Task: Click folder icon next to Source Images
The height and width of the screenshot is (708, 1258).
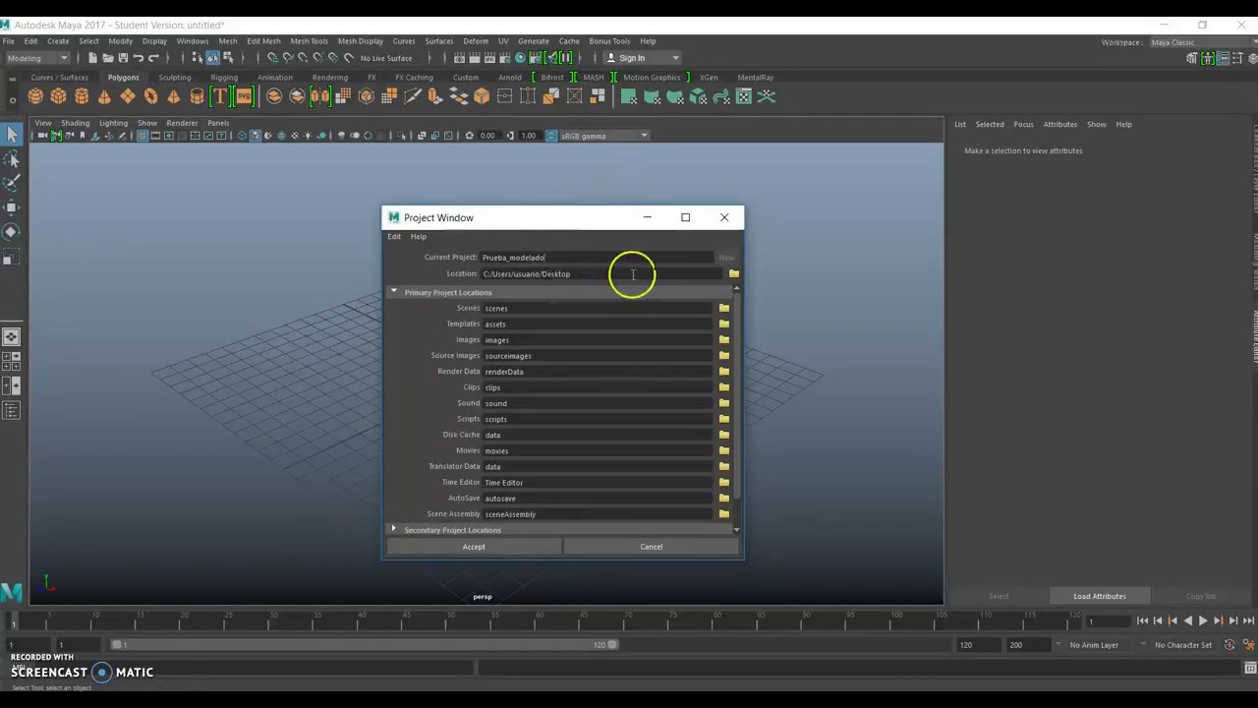Action: click(x=724, y=356)
